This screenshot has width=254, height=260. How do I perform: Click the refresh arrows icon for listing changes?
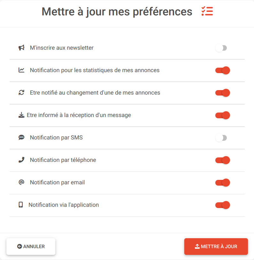pos(21,93)
